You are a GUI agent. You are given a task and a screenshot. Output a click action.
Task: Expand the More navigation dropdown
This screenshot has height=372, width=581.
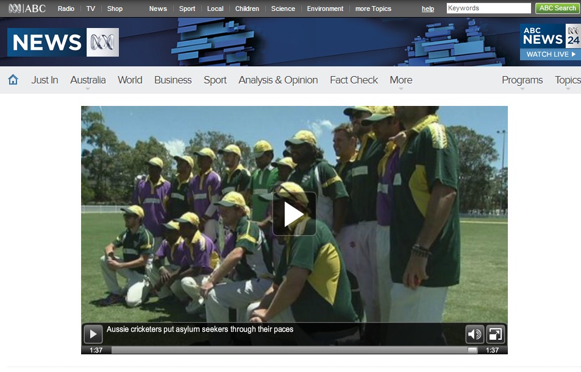pos(401,80)
